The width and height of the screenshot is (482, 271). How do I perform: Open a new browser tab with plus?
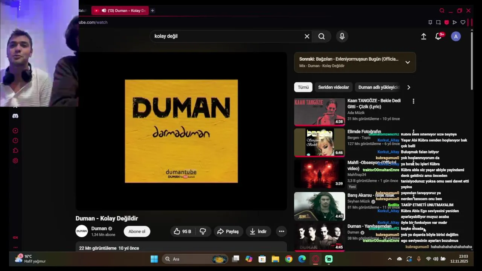[x=153, y=11]
